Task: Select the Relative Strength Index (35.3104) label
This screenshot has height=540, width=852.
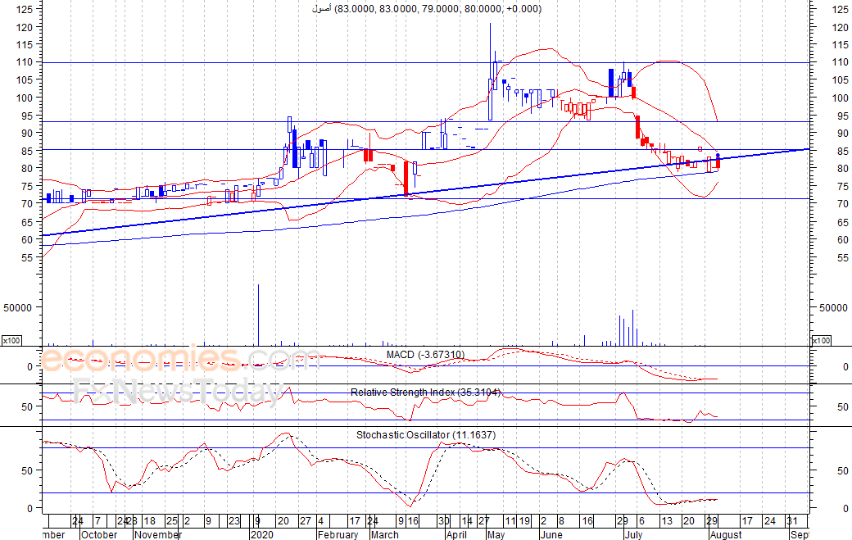Action: (x=425, y=393)
